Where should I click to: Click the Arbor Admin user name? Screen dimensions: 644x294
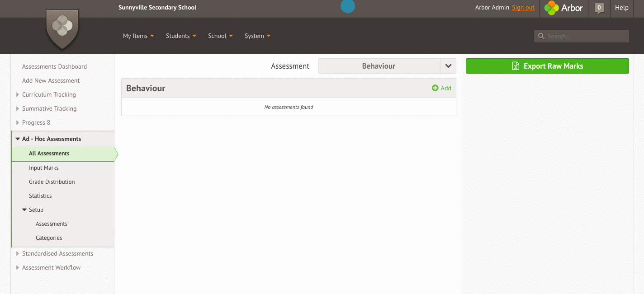492,8
